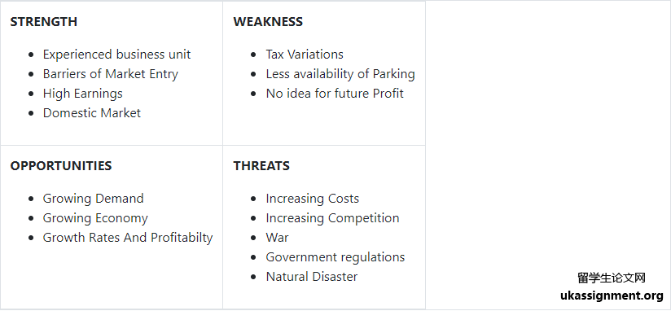
Task: Click Less availability of Parking text
Action: coord(340,74)
